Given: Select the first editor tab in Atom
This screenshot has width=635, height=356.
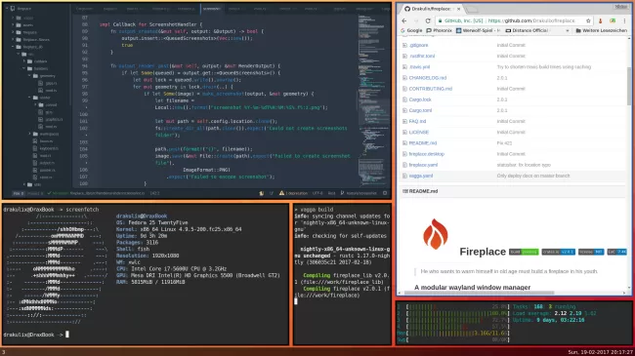Looking at the screenshot, I should (85, 9).
